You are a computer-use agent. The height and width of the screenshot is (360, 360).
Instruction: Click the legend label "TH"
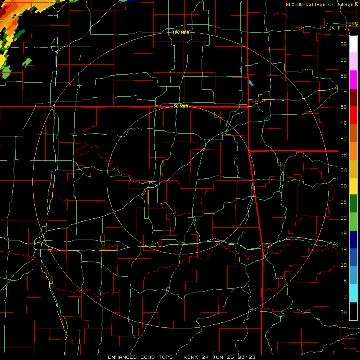pos(344,312)
